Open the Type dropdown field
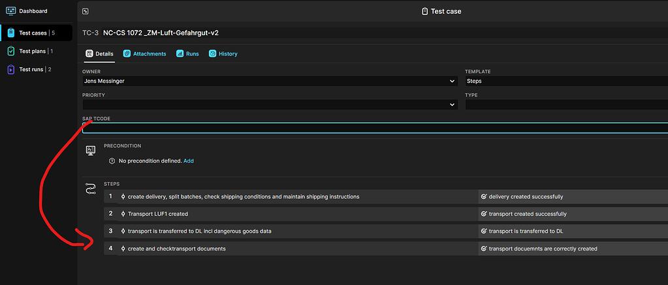This screenshot has height=285, width=668. click(566, 104)
